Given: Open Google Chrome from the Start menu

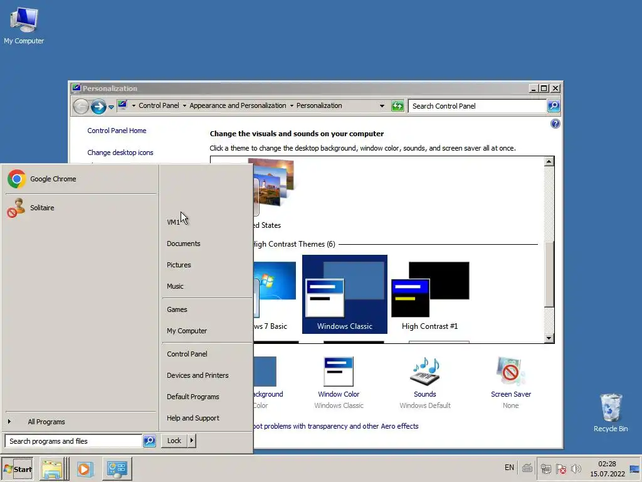Looking at the screenshot, I should tap(81, 179).
